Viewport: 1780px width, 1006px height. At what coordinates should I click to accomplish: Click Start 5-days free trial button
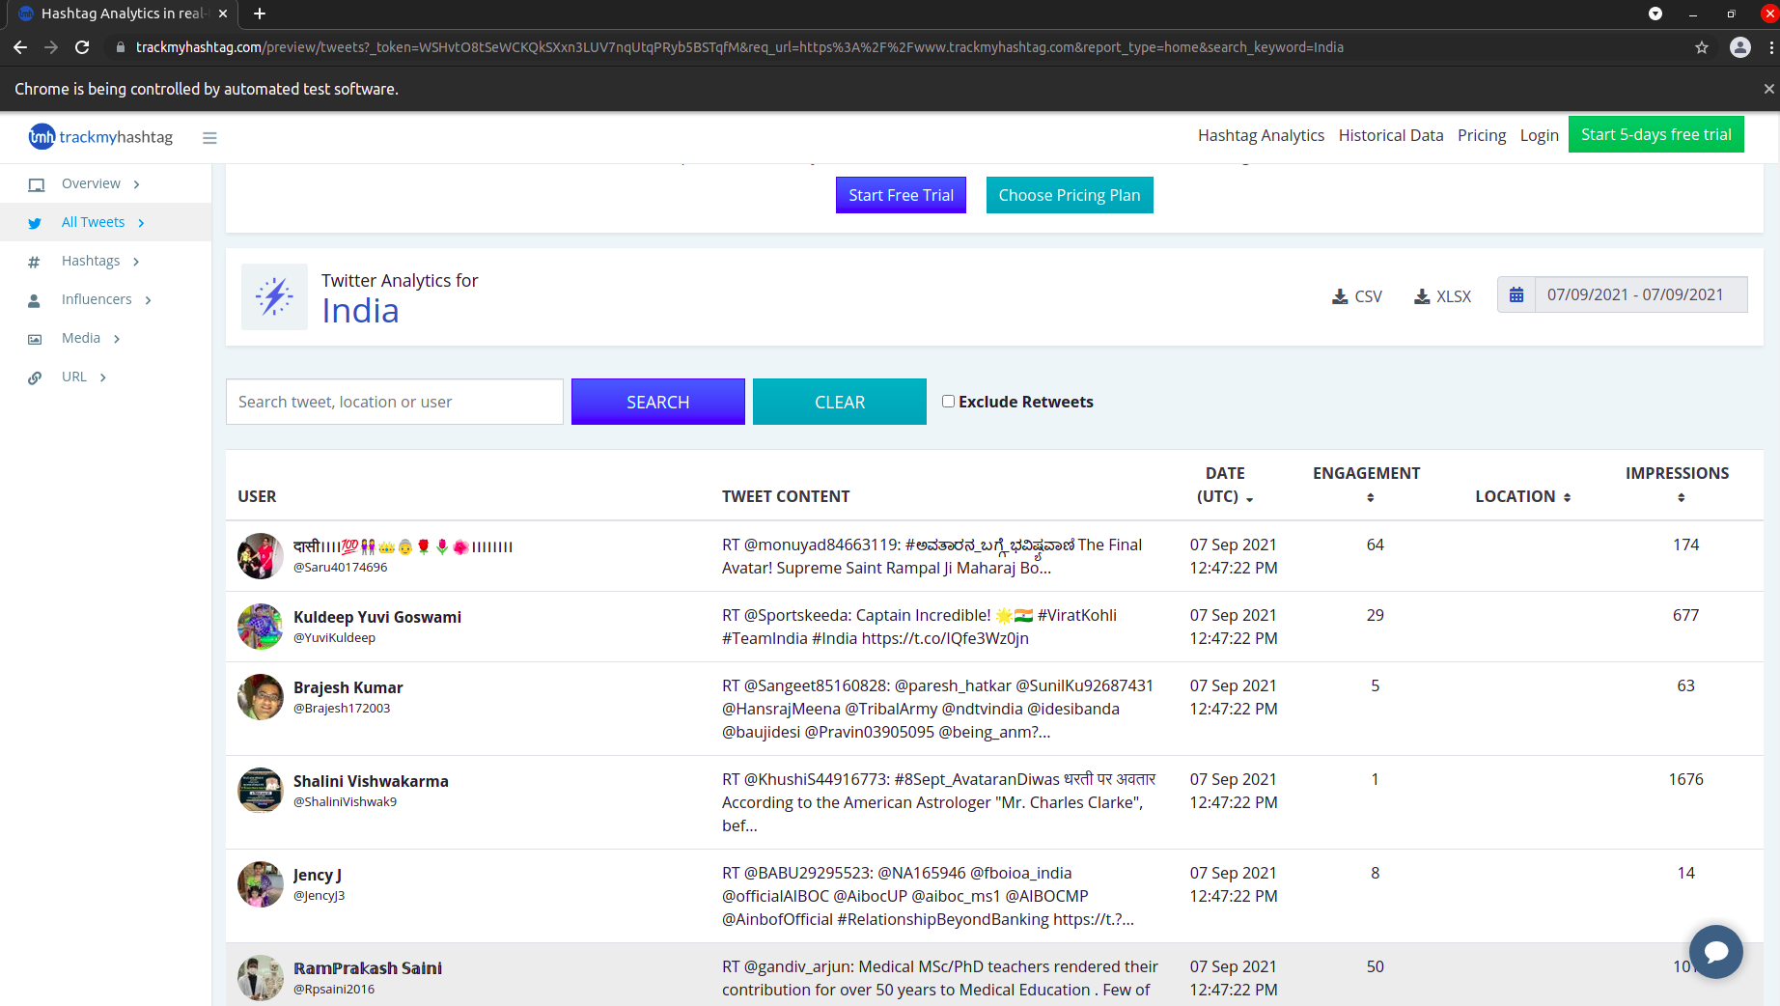(1656, 134)
